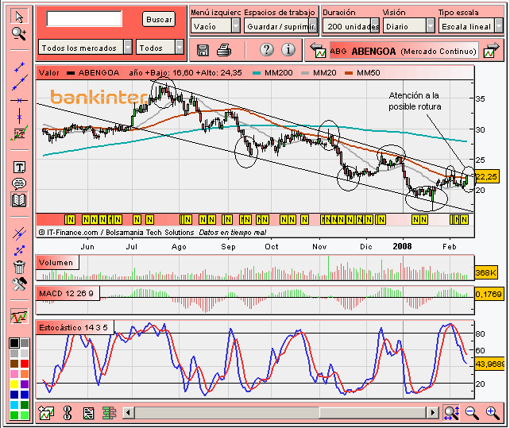This screenshot has height=428, width=510.
Task: Pick the brown color swatch
Action: coord(14,363)
